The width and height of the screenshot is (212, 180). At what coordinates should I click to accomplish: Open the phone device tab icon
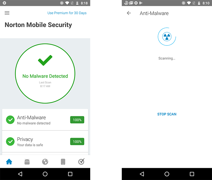[x=63, y=162]
